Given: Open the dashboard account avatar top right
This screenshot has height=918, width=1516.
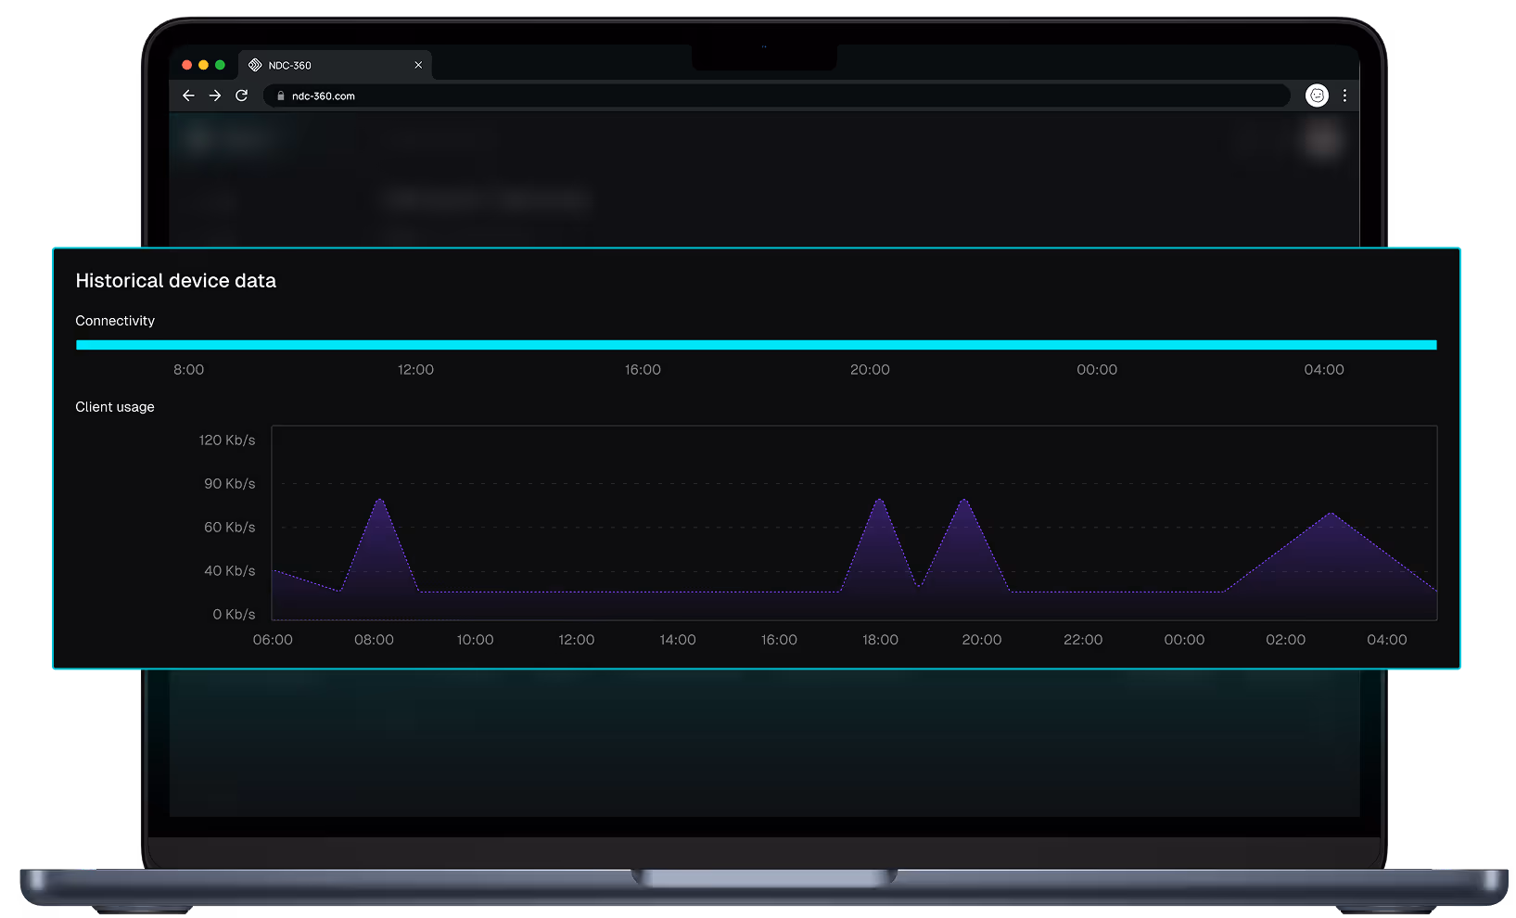Looking at the screenshot, I should coord(1322,139).
